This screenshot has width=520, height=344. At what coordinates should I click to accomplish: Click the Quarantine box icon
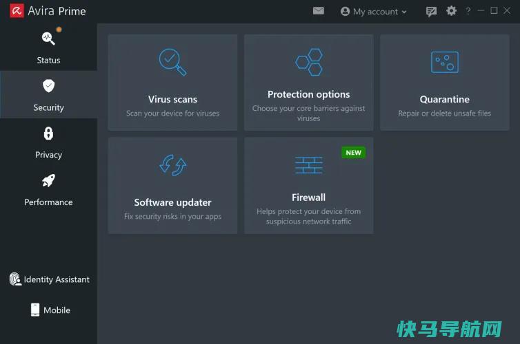click(445, 62)
